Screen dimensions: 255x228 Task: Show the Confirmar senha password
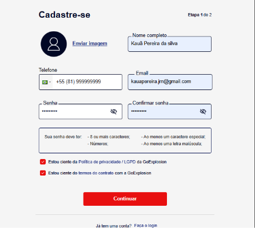pyautogui.click(x=203, y=112)
